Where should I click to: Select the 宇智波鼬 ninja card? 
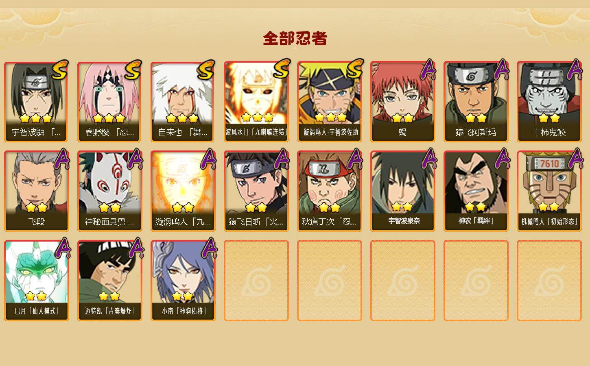pyautogui.click(x=36, y=102)
